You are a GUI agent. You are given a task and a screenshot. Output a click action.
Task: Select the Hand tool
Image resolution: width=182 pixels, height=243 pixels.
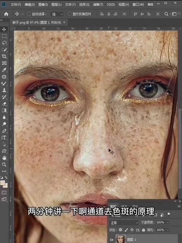4,158
